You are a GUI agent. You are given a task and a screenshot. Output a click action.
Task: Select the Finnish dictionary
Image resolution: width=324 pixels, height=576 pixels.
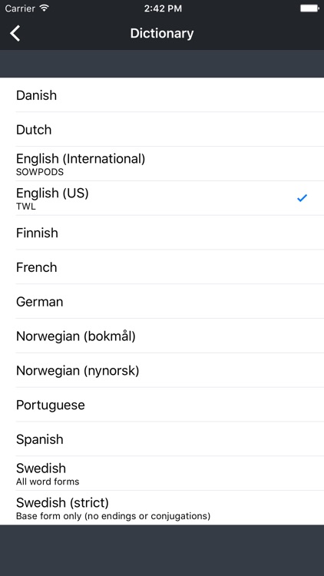[162, 233]
